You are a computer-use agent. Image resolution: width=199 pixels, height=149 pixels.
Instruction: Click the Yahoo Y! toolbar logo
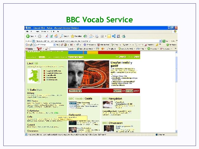(x=39, y=49)
